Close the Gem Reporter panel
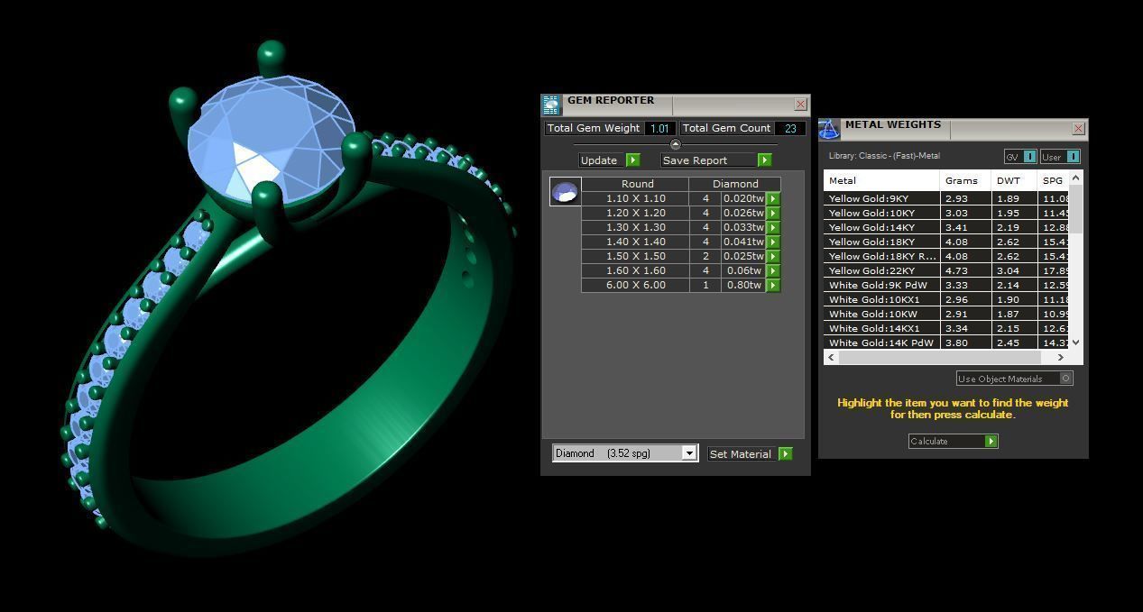 (x=800, y=105)
